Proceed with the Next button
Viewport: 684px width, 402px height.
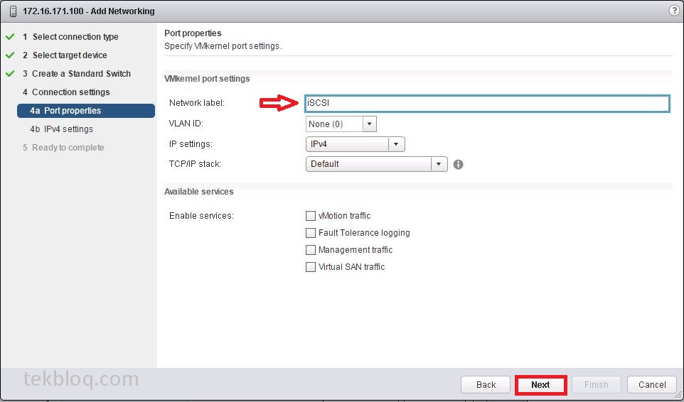point(540,384)
